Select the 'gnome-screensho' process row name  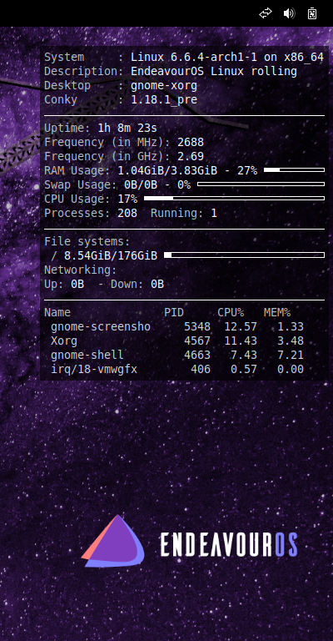pyautogui.click(x=101, y=326)
